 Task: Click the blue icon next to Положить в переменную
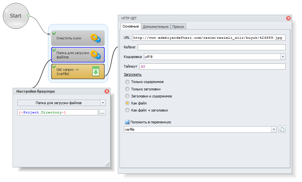(127, 122)
